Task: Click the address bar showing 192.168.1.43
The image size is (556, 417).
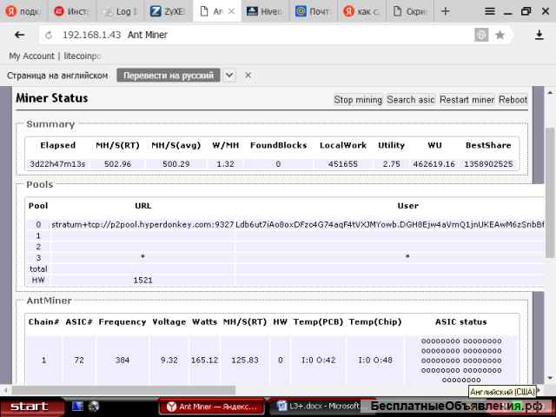Action: tap(262, 35)
